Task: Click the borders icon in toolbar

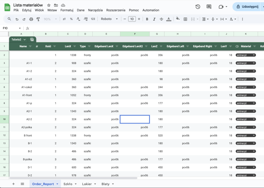Action: pos(185,19)
